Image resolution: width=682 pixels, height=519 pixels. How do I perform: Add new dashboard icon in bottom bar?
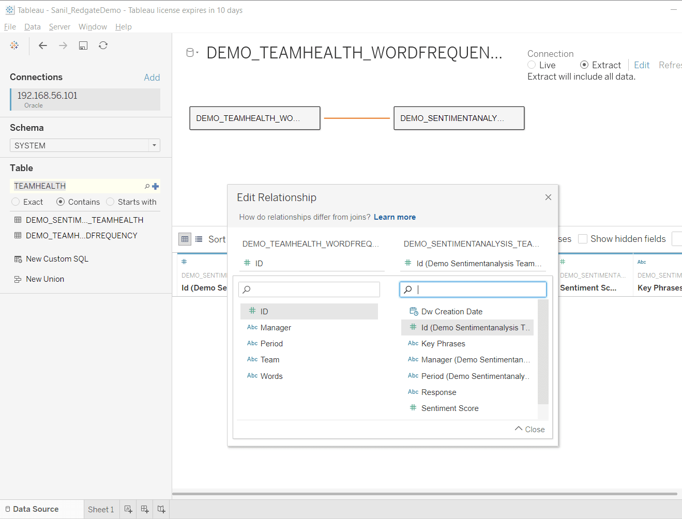(x=145, y=509)
